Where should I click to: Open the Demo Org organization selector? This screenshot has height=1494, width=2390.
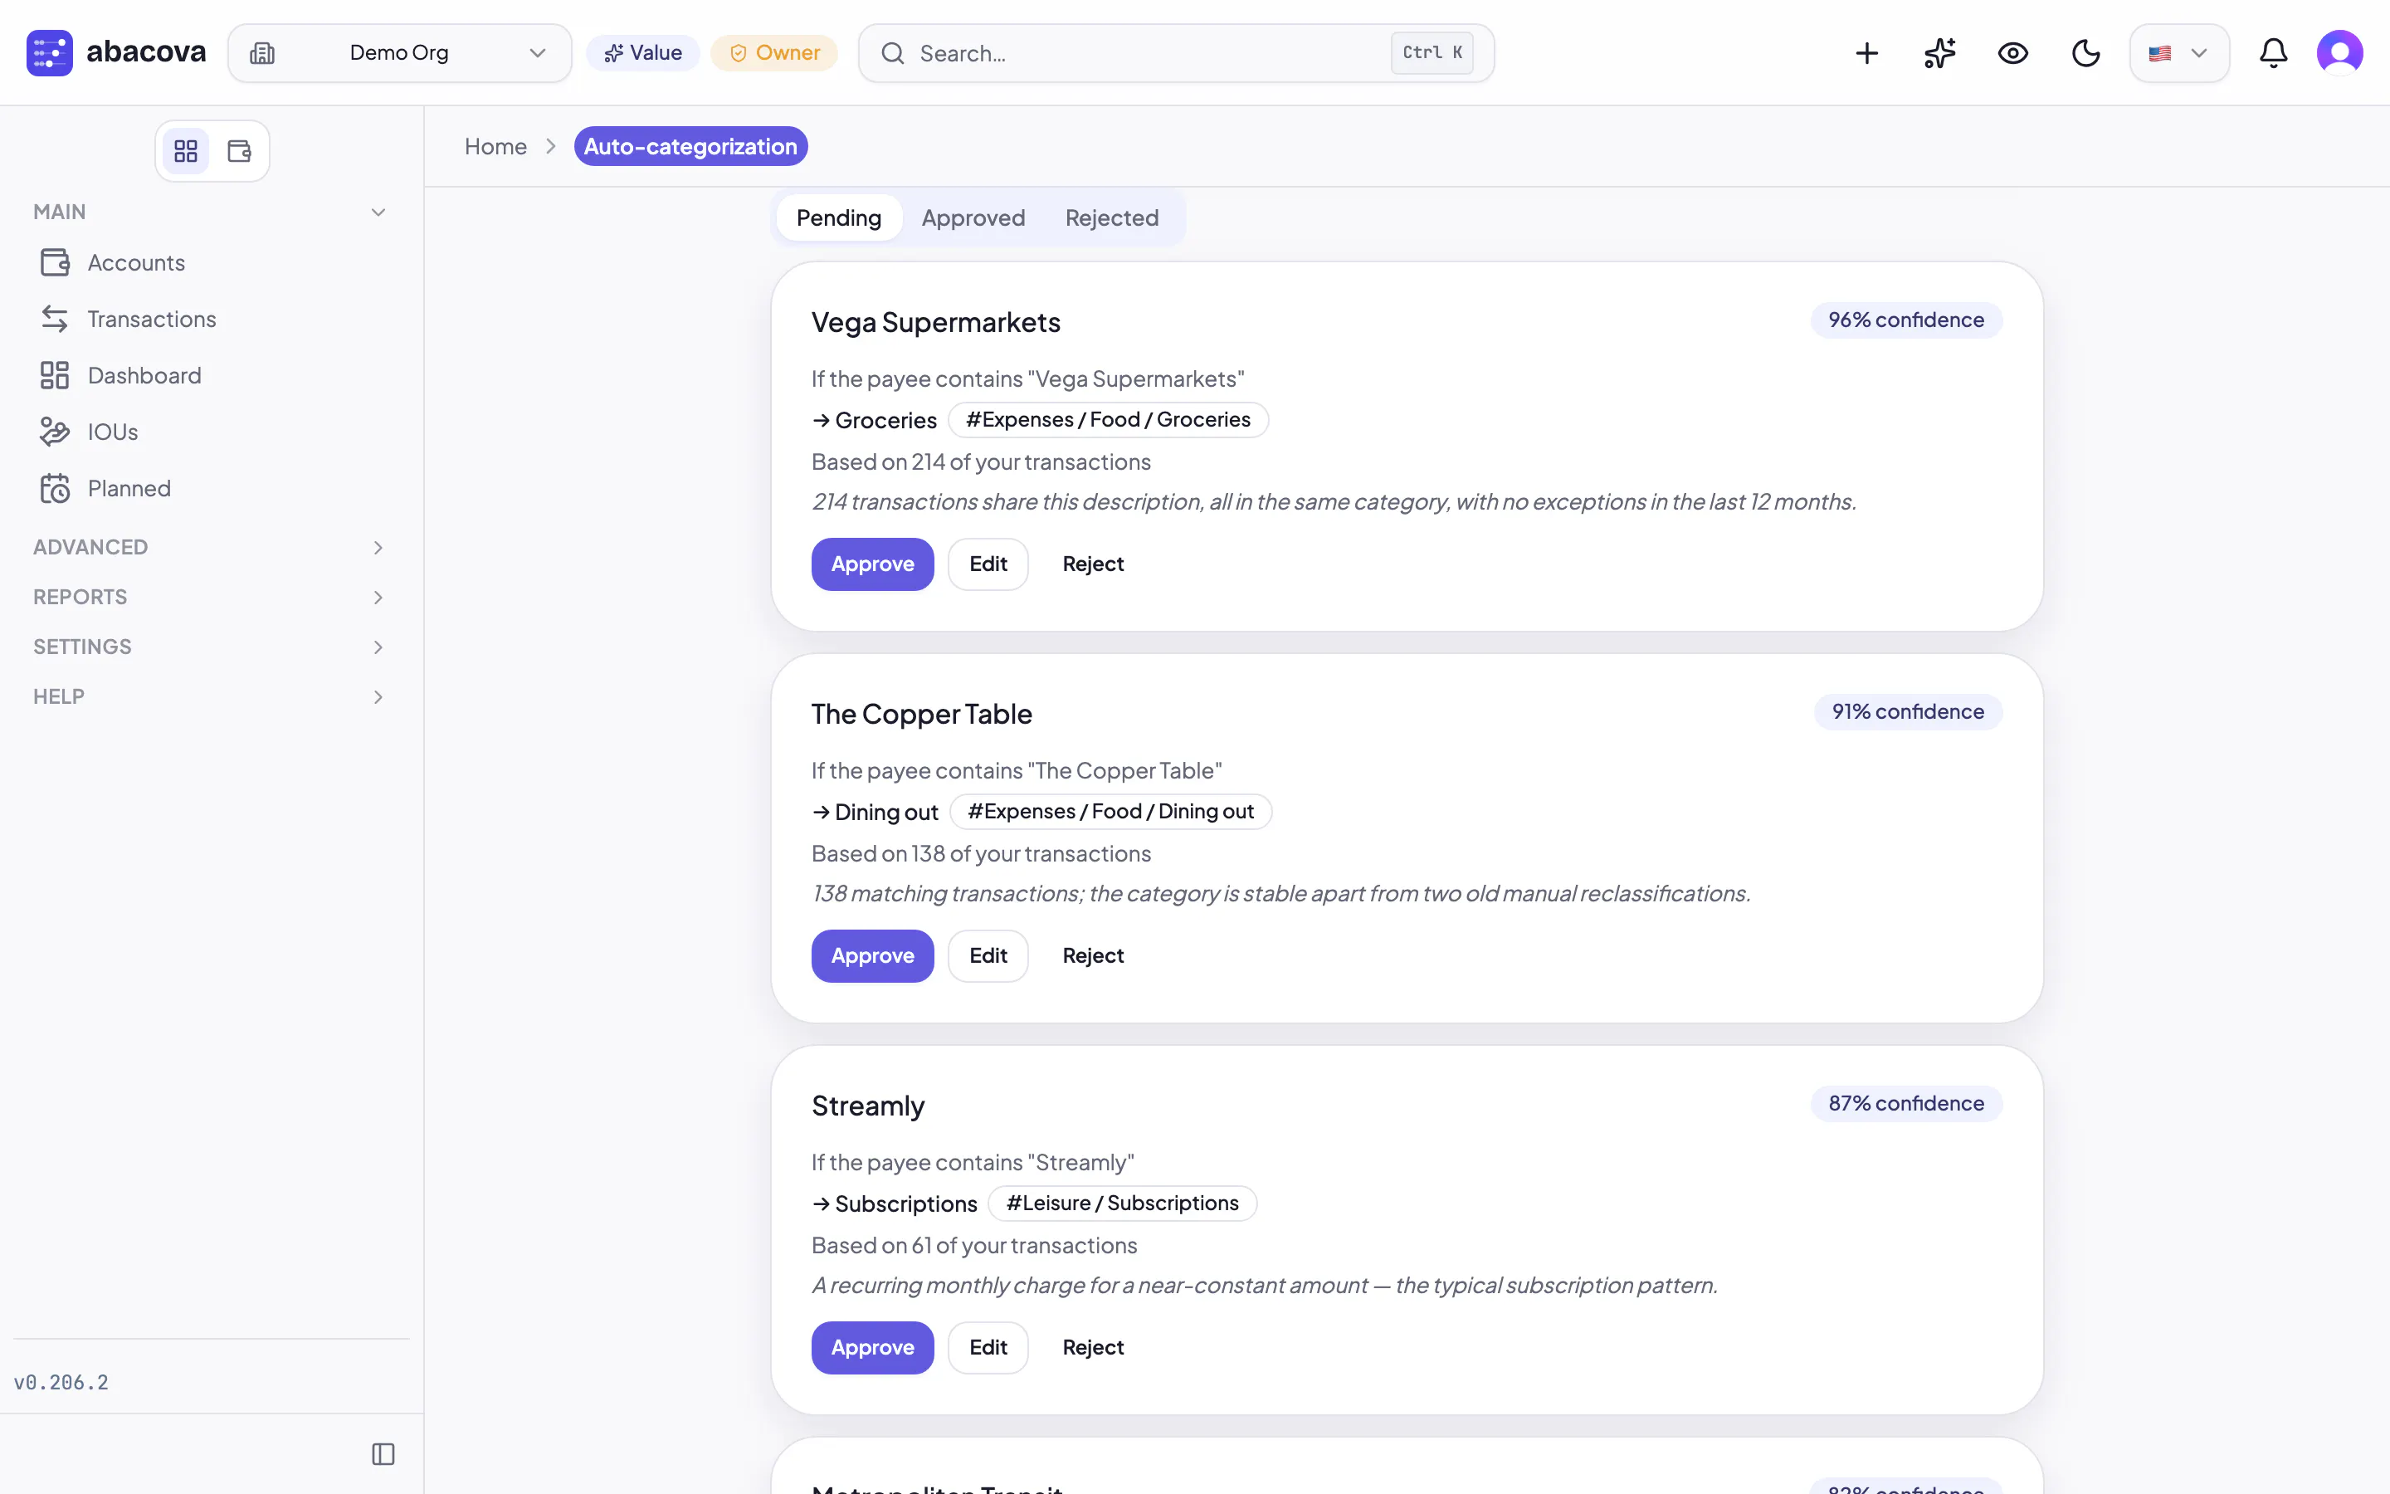400,53
